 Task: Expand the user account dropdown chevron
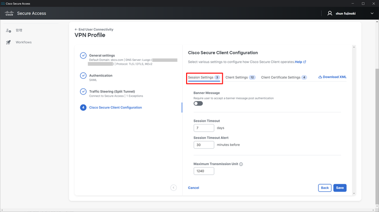[x=372, y=14]
